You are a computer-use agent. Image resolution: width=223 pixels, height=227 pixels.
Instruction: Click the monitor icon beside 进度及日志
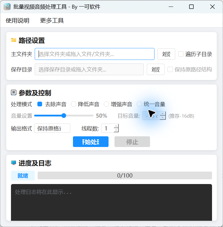coord(14,163)
